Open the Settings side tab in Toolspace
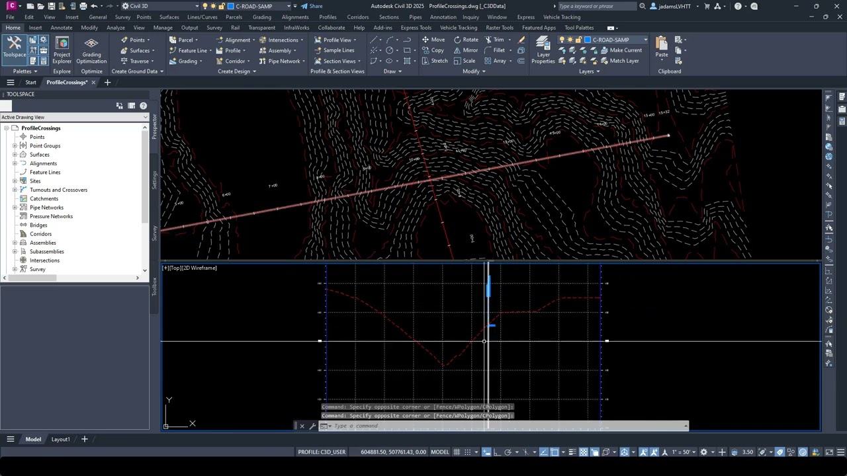Screen dimensions: 847x476 (x=154, y=180)
